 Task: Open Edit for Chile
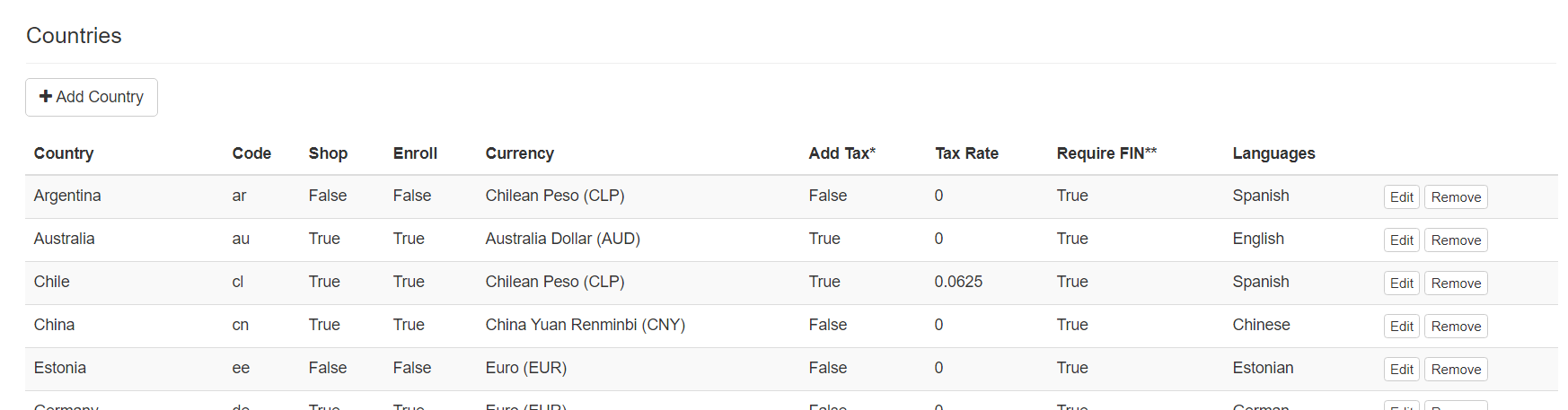(1401, 284)
